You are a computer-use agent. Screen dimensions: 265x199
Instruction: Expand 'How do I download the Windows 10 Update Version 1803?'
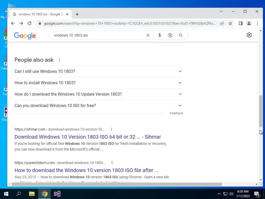pos(99,94)
